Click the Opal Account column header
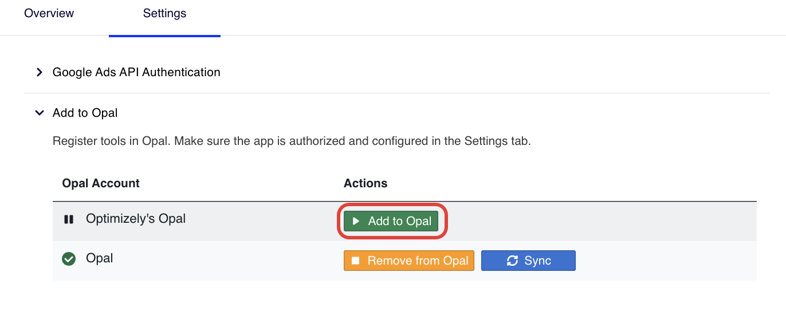786x323 pixels. (101, 183)
